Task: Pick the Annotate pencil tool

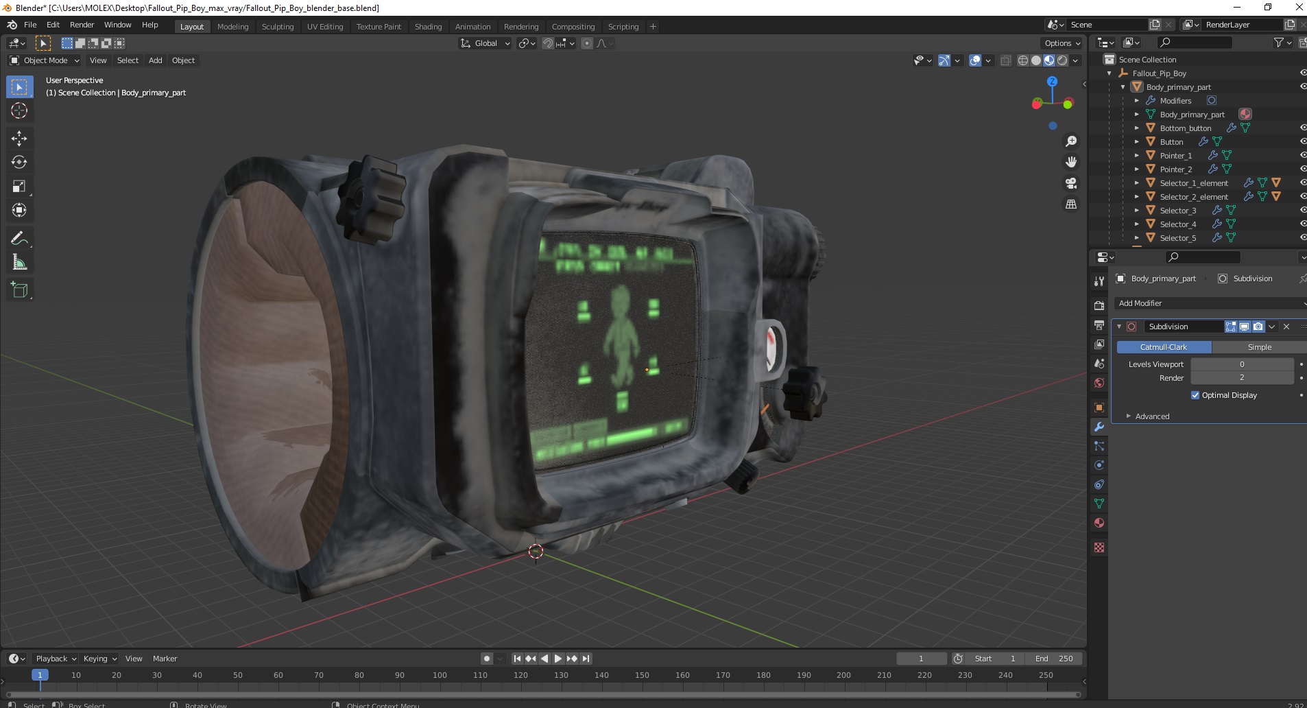Action: point(19,238)
